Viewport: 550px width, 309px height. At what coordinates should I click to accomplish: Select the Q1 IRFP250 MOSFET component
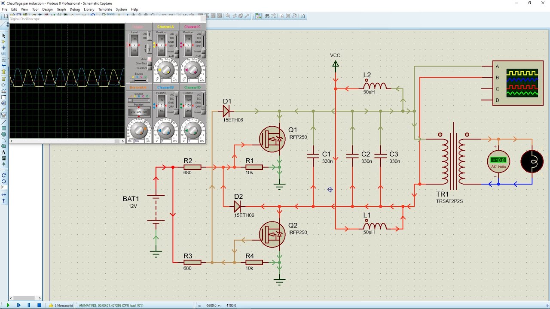pos(272,139)
